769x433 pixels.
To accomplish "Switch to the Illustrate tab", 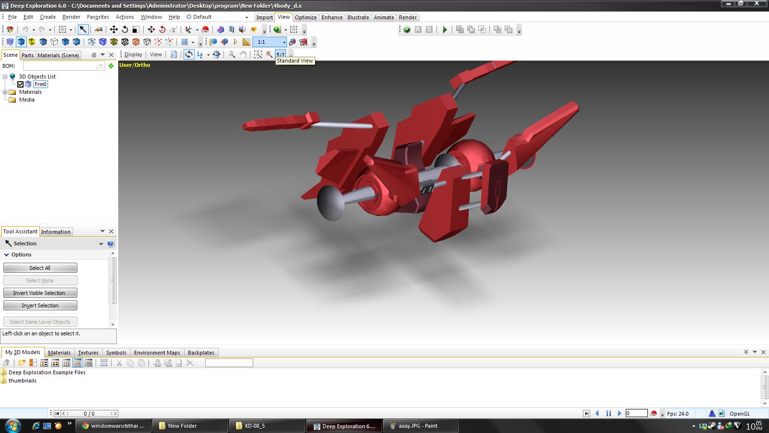I will (358, 17).
